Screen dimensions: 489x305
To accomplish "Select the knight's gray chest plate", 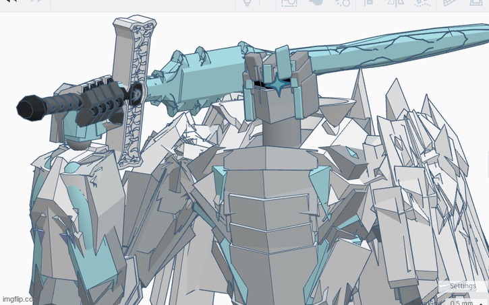I will tap(266, 214).
